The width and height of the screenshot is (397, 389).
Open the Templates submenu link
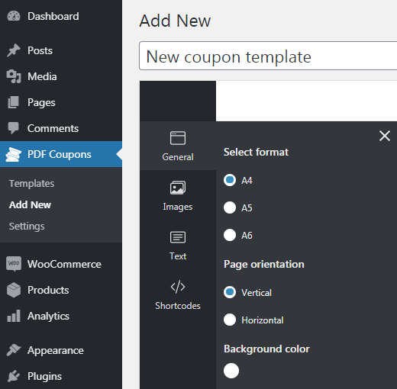[31, 183]
